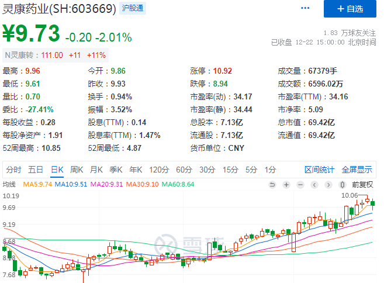Open the 前复权 adjustment dropdown
Viewport: 384px width, 283px height.
point(362,185)
